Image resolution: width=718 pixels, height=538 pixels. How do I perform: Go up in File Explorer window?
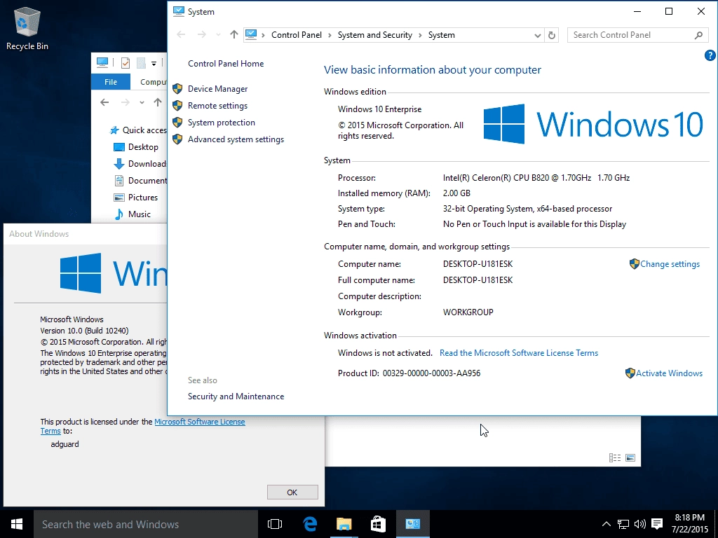158,102
